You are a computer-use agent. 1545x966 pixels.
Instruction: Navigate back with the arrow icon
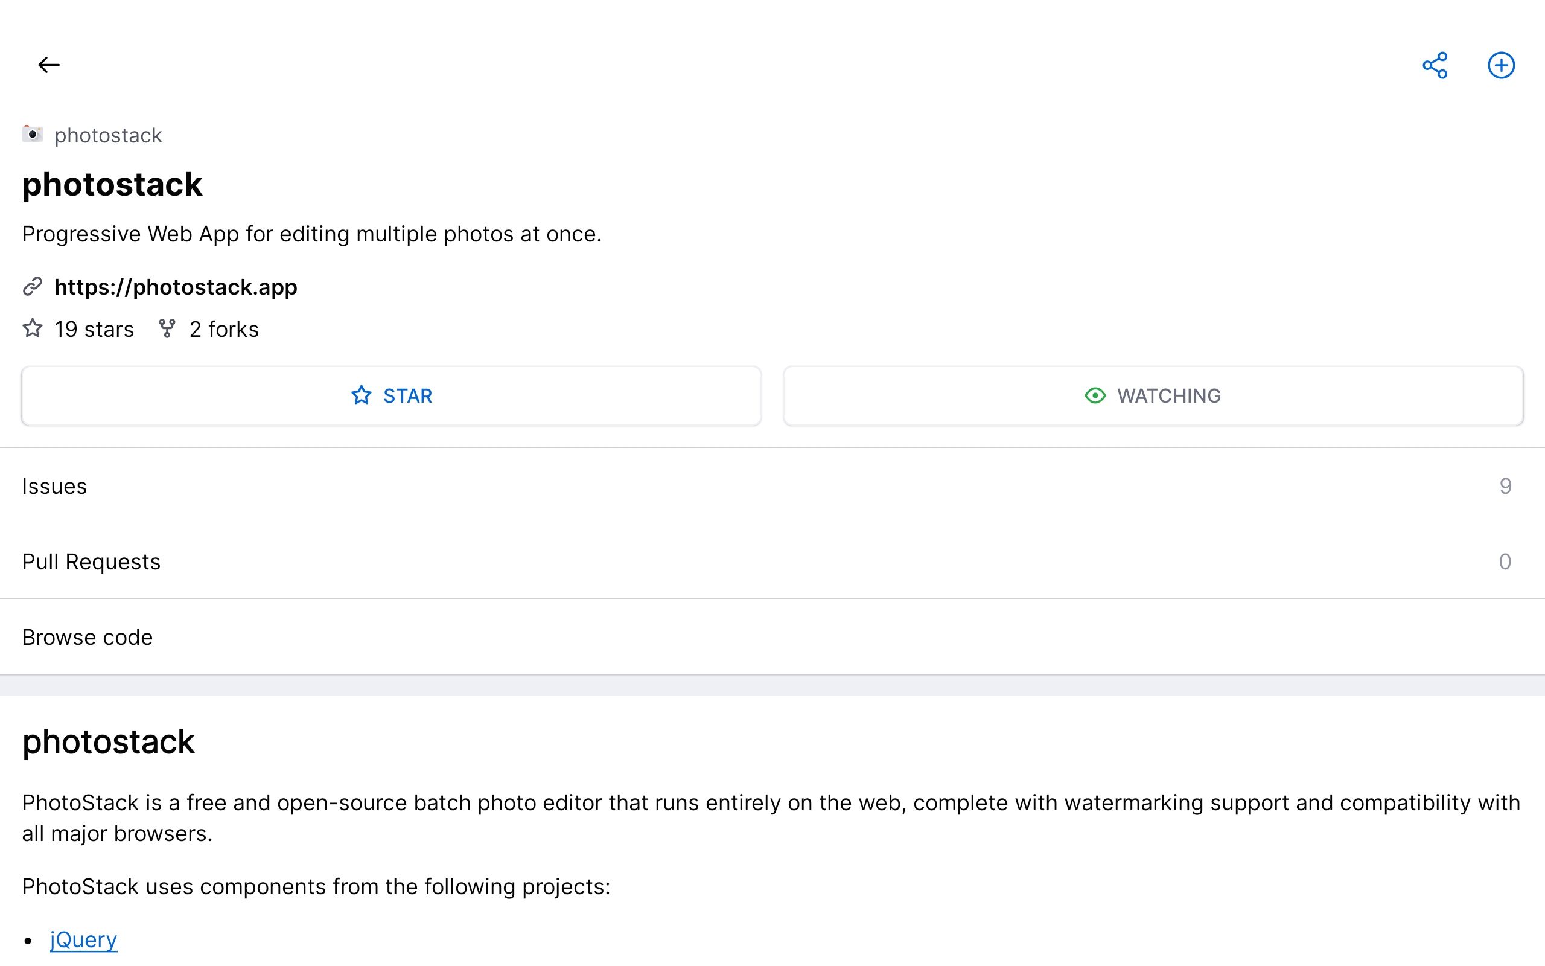[x=49, y=64]
